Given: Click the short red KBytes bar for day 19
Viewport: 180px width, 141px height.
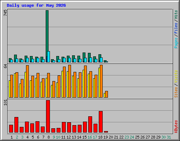Looking at the screenshot, I should pos(106,132).
